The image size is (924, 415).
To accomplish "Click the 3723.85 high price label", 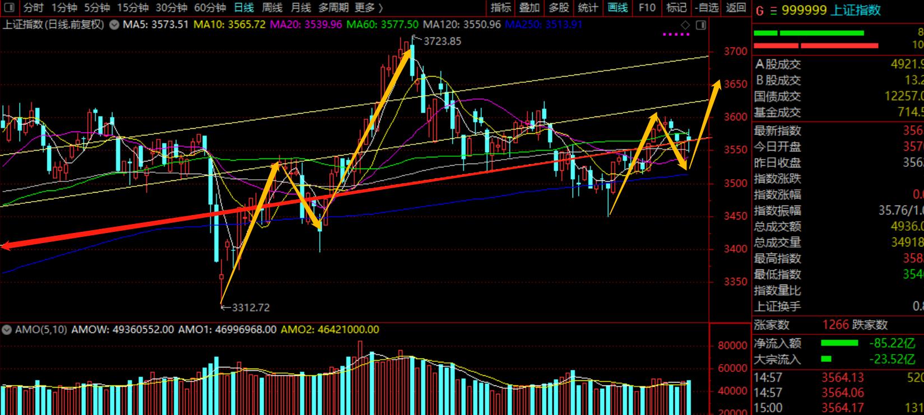I will 442,41.
